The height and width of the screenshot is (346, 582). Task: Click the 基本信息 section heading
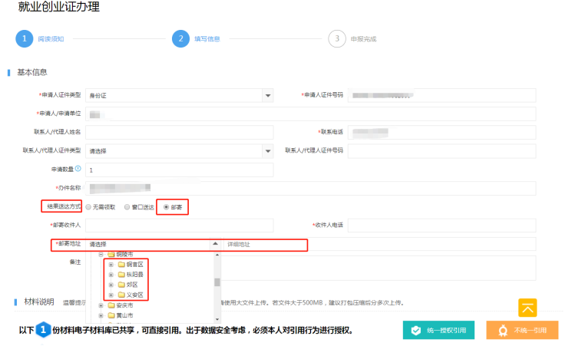coord(32,72)
